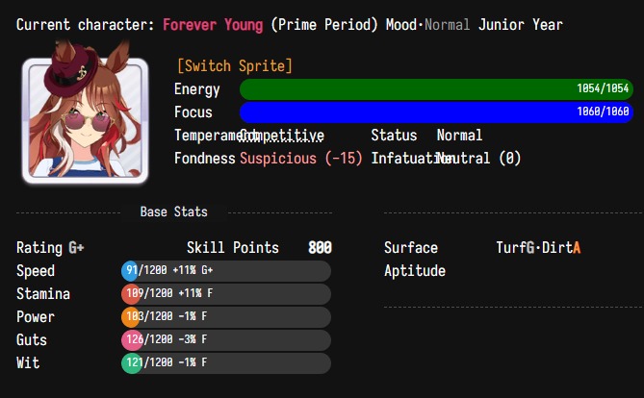The height and width of the screenshot is (398, 644).
Task: Click the red Stamina stat circle
Action: pyautogui.click(x=131, y=294)
